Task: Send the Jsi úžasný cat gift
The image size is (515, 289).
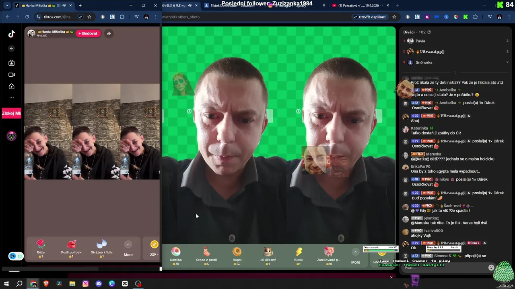Action: [x=268, y=256]
